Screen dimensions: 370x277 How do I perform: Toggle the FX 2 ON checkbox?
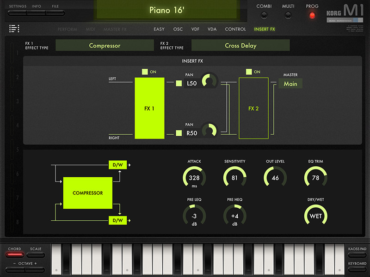(249, 72)
